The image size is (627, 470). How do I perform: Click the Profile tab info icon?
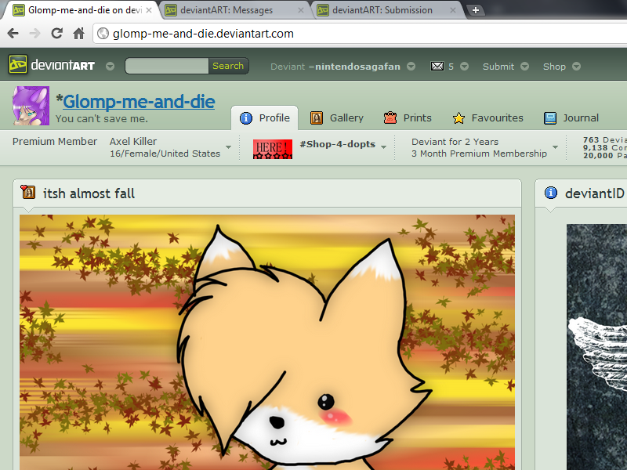click(246, 118)
